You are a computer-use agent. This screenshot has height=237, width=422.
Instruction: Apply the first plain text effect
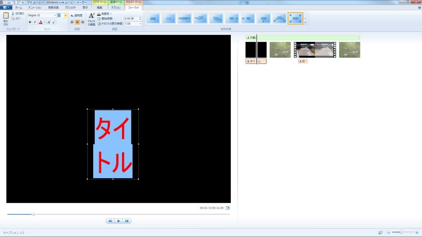coord(153,19)
